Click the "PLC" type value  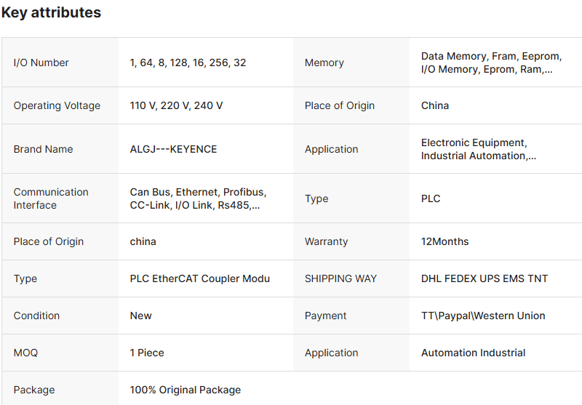click(x=431, y=199)
